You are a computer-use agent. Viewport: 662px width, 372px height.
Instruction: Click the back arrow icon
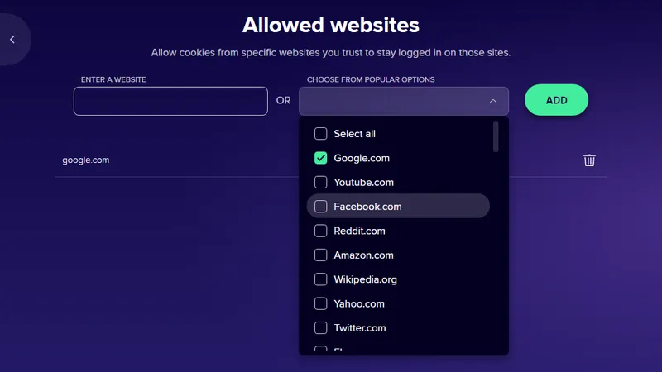(x=12, y=40)
